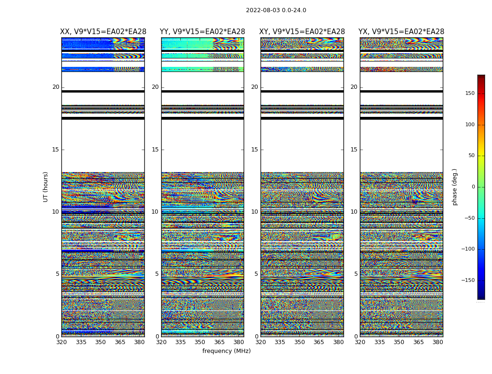Click the colorbar tick label −100

click(x=468, y=249)
